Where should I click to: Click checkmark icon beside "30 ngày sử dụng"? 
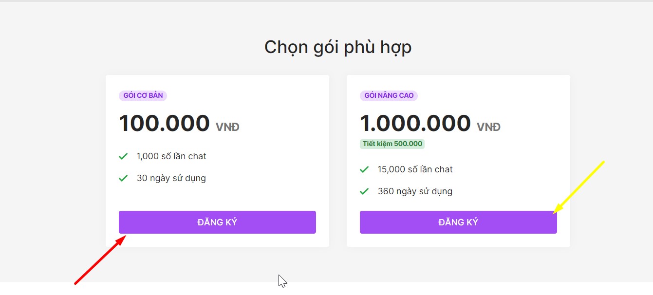[x=123, y=178]
